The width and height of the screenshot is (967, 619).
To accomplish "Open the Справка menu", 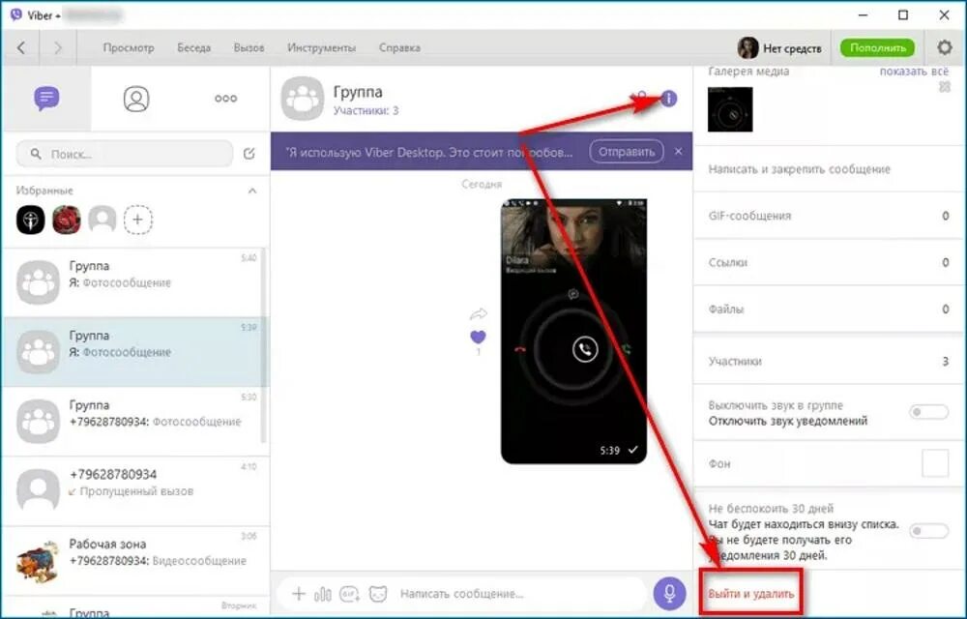I will pyautogui.click(x=399, y=47).
